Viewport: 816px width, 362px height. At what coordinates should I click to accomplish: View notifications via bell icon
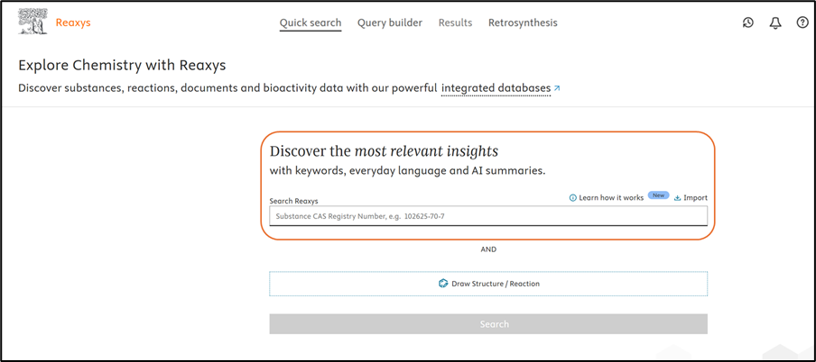pos(775,23)
